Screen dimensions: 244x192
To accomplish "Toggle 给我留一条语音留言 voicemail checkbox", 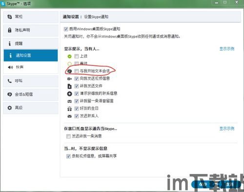I will [x=77, y=101].
